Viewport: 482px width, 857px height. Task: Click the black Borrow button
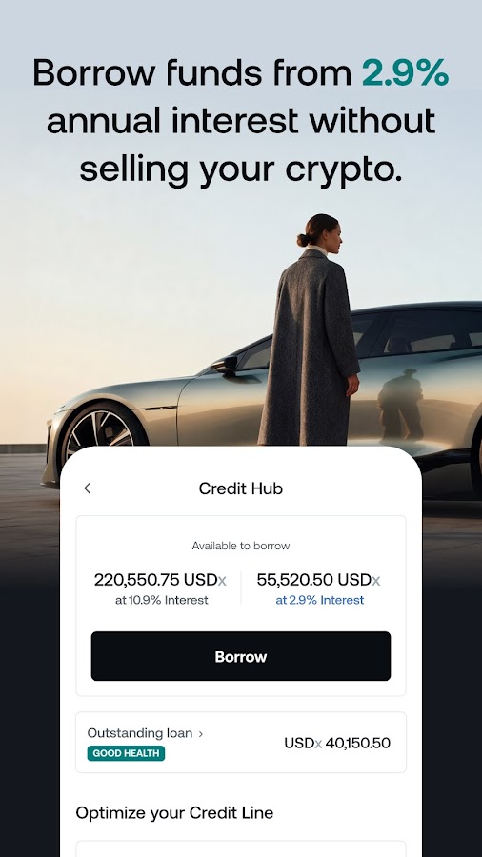[241, 656]
